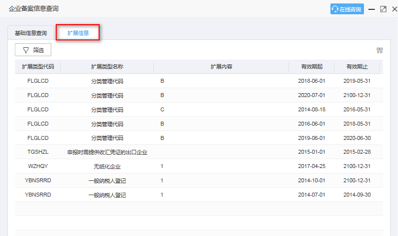Sort by 有效期起 column header
Viewport: 398px width, 236px height.
(312, 67)
